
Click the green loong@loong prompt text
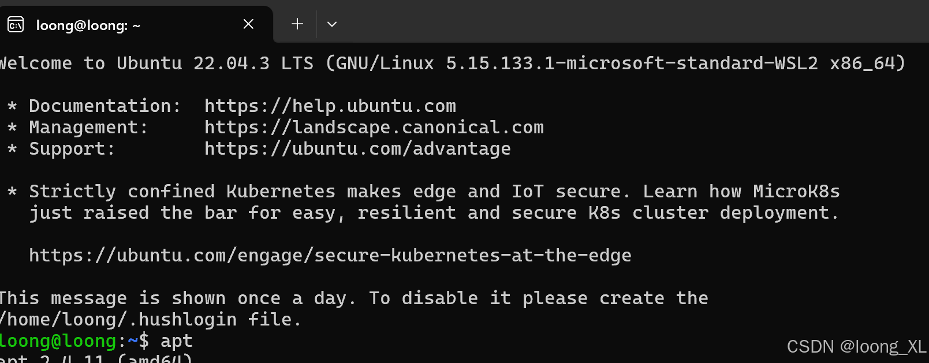coord(58,341)
